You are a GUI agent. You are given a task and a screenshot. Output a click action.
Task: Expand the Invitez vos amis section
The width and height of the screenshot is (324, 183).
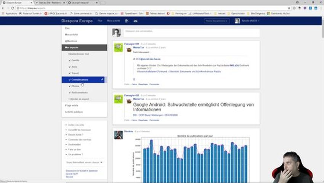point(76,125)
